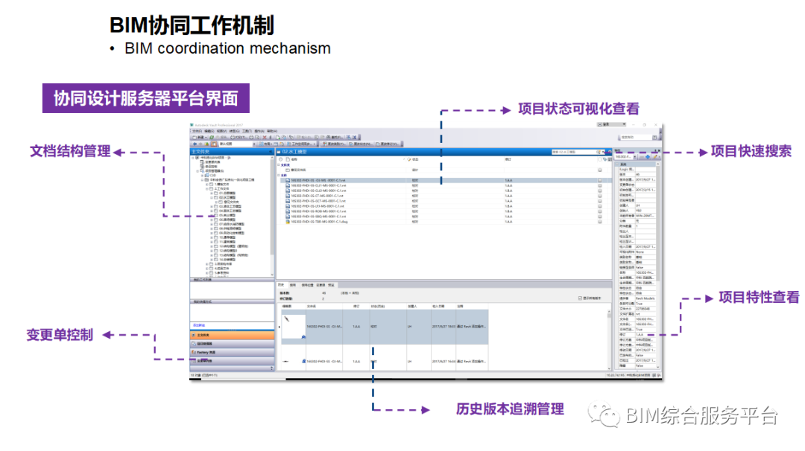
Task: Switch to the 历史 tab
Action: tap(281, 285)
